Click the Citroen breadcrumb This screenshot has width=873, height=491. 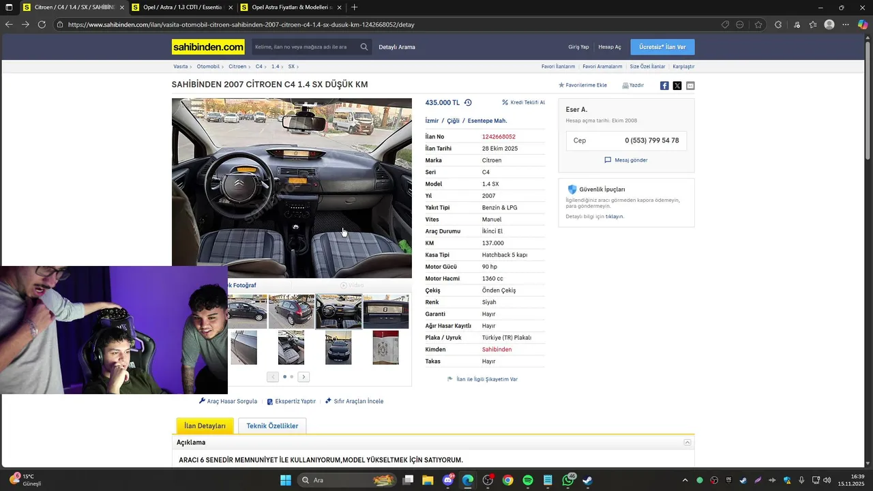[237, 67]
